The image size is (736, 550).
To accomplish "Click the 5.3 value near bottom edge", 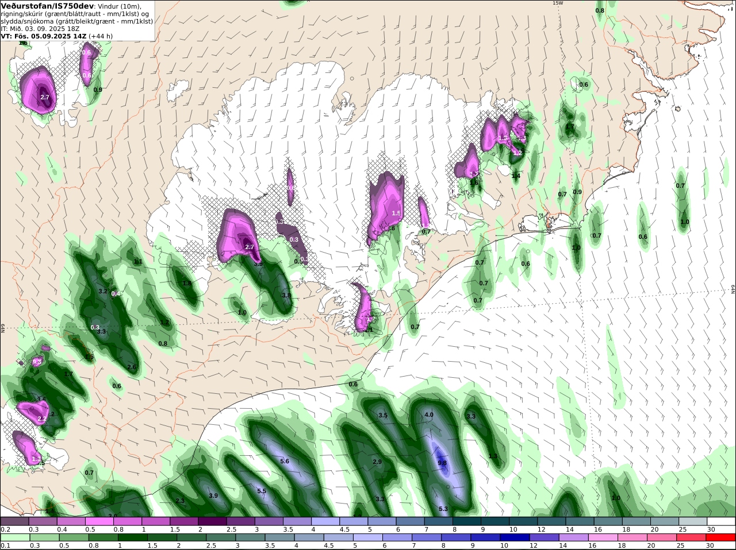I will [443, 509].
